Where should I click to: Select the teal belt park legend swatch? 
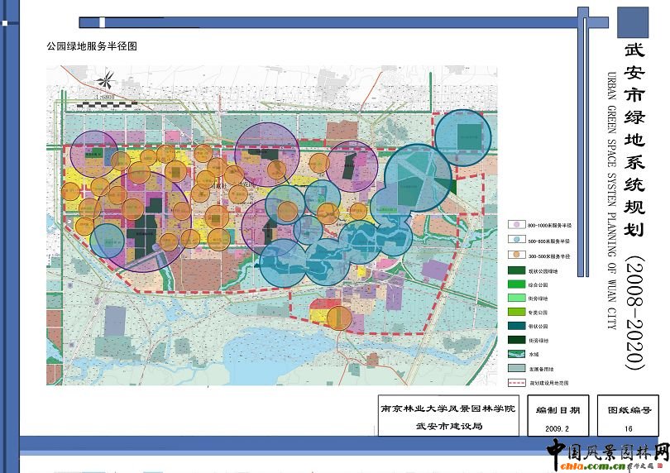pyautogui.click(x=518, y=326)
